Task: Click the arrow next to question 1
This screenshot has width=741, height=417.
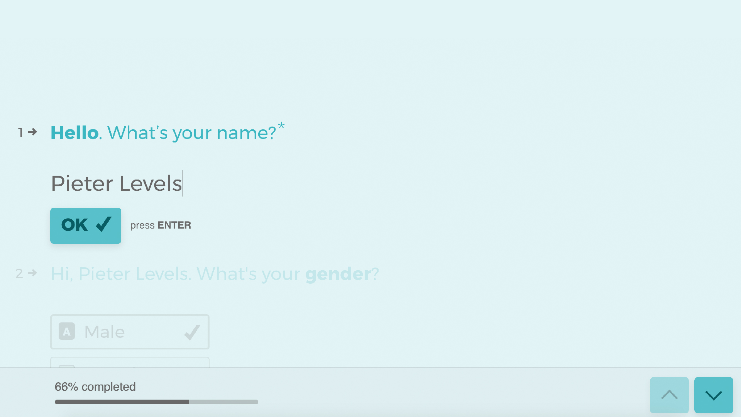Action: 32,132
